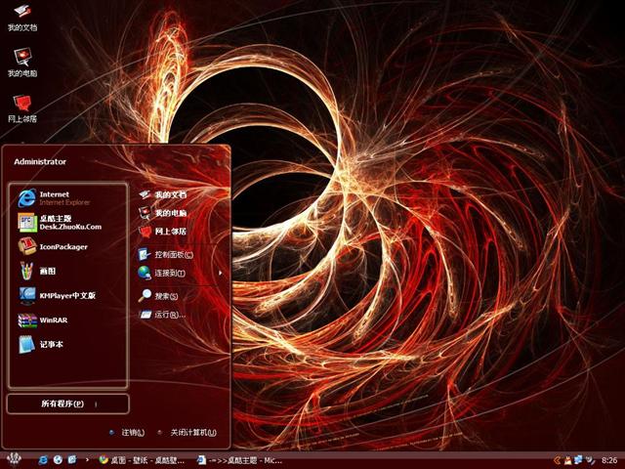
Task: Launch IconPackager from the Start menu
Action: point(62,247)
